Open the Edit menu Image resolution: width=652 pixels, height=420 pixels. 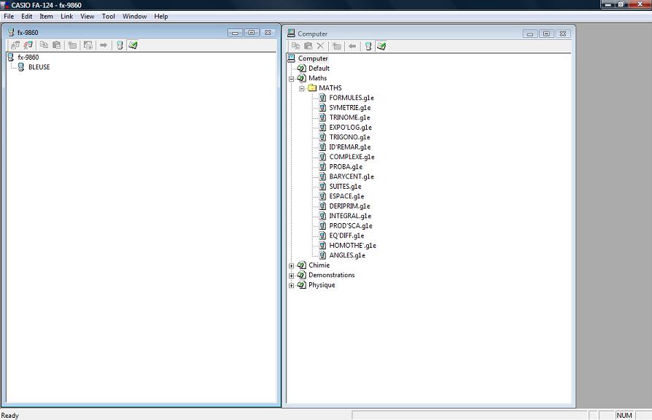point(26,16)
